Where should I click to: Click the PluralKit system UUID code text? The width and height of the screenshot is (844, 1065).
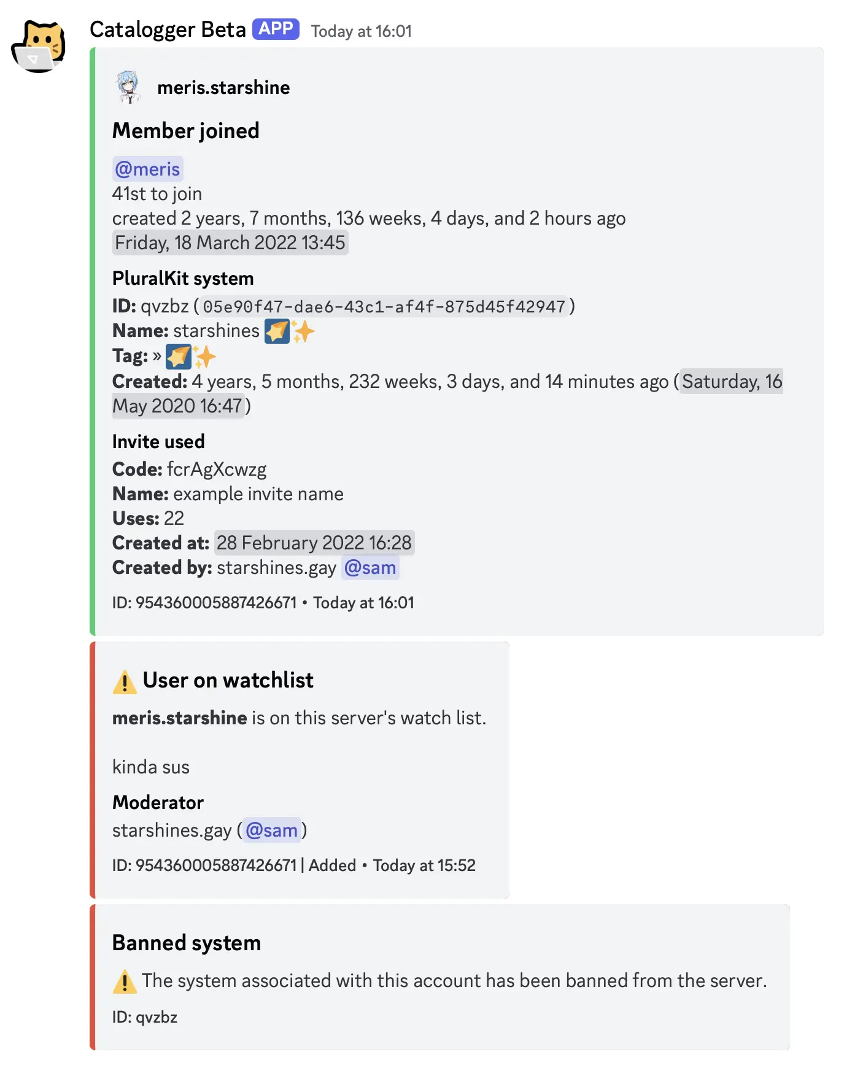384,306
